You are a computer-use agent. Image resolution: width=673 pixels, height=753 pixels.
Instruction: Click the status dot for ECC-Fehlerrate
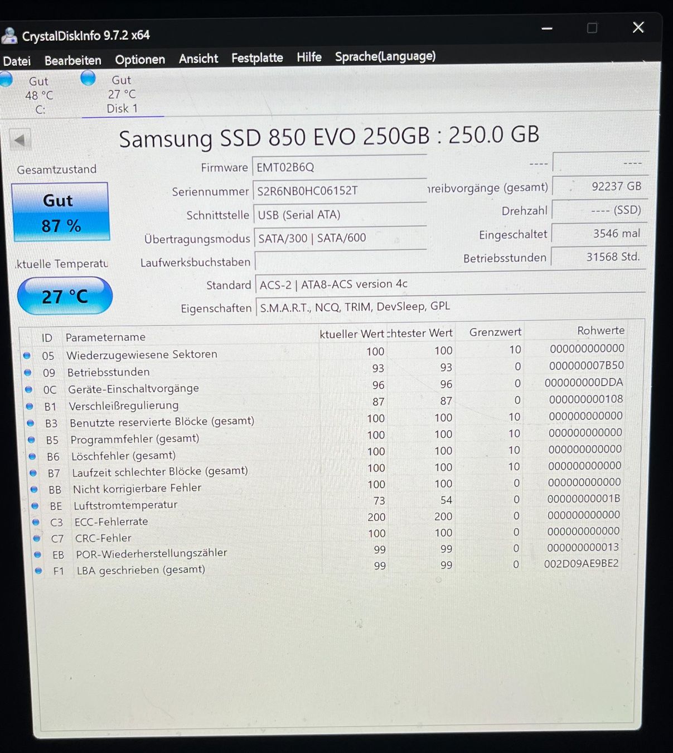click(36, 522)
